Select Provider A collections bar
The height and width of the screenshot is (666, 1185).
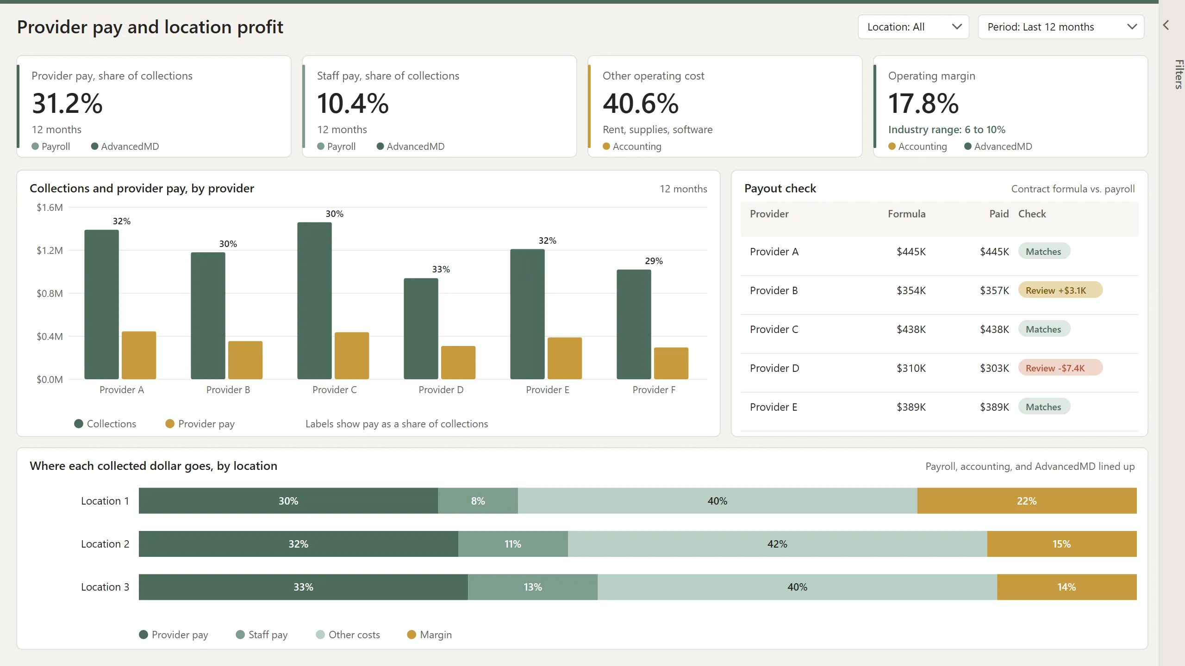pos(101,304)
